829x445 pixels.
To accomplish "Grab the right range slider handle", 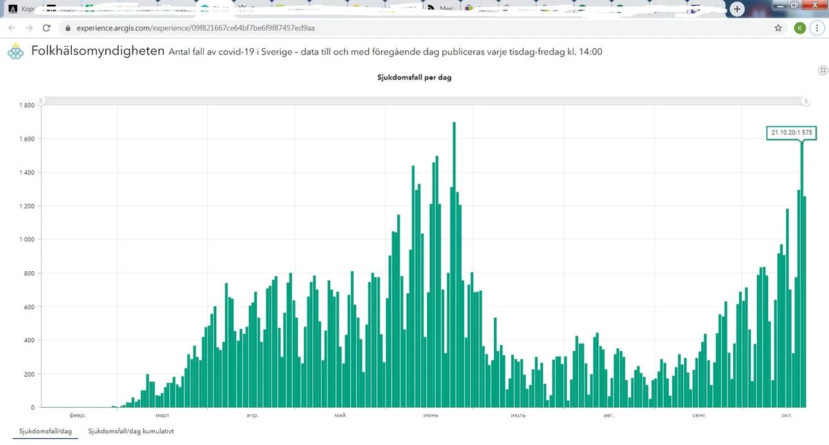I will tap(806, 101).
